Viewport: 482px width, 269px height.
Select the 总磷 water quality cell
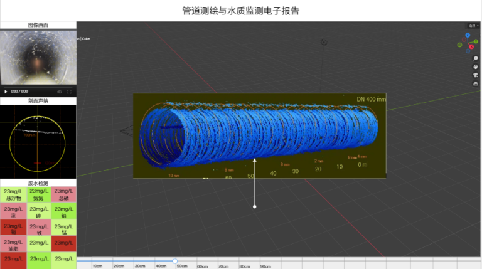click(x=63, y=194)
